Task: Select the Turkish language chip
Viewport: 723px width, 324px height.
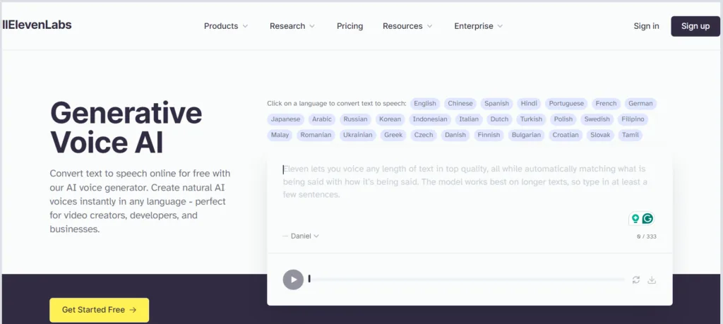Action: (x=531, y=119)
